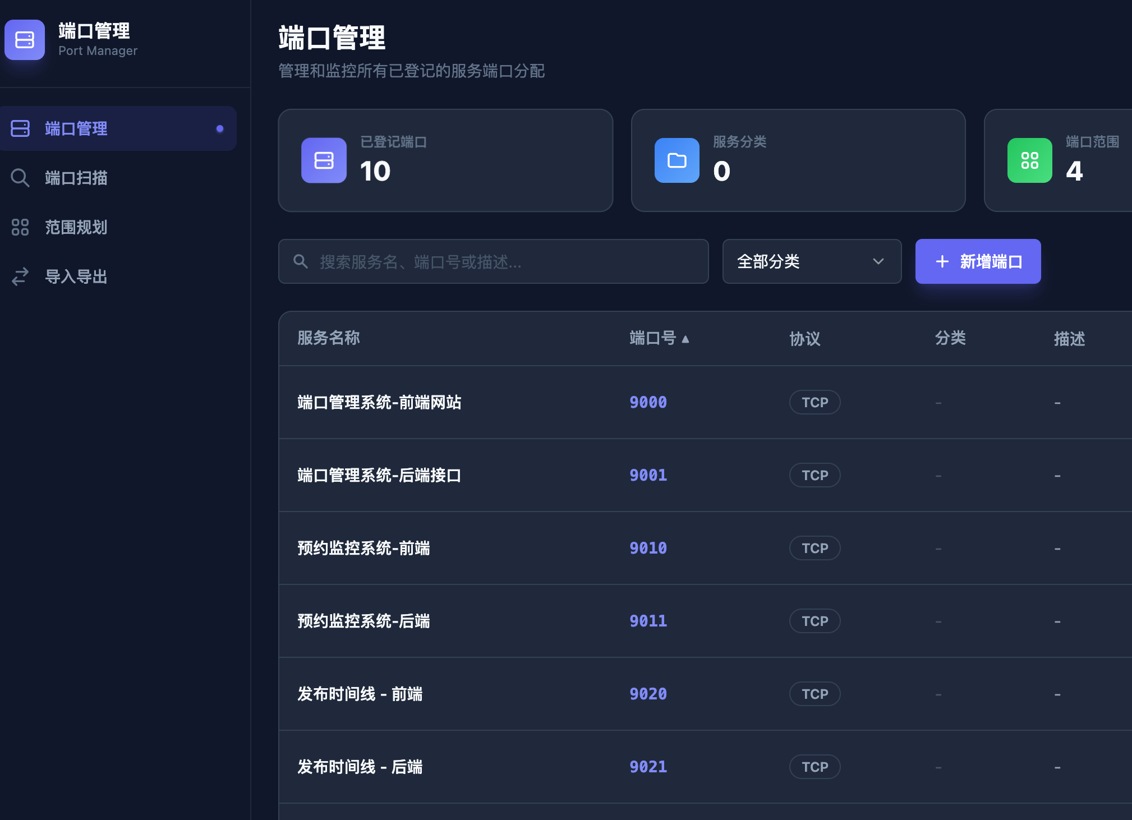Click the blue folder icon on 服务分类 card
This screenshot has width=1132, height=820.
tap(676, 160)
